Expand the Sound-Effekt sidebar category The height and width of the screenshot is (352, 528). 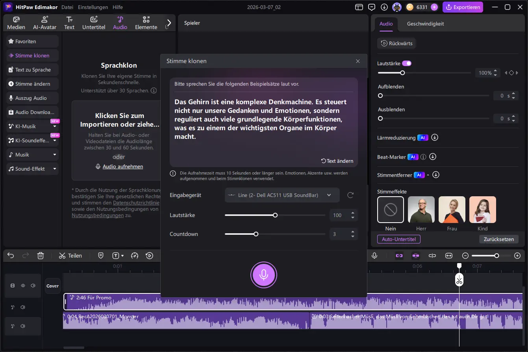point(55,169)
